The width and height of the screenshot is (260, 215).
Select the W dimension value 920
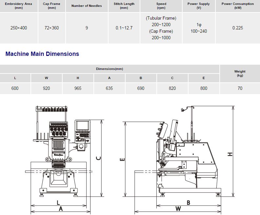(47, 88)
